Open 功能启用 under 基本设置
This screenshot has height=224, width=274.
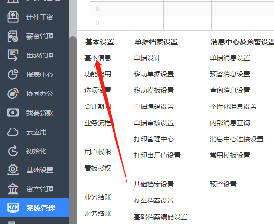pos(98,74)
